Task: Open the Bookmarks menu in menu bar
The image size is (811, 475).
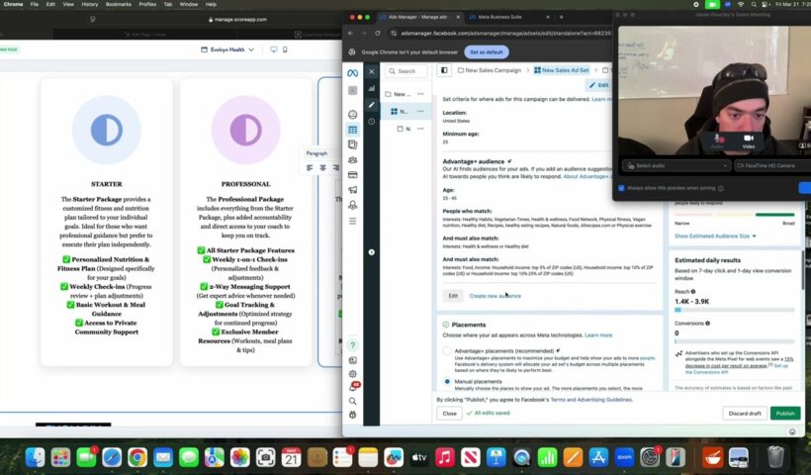Action: pos(118,4)
